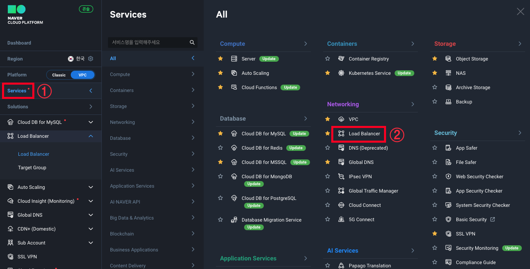
Task: Open the Security Monitoring service link
Action: [477, 248]
